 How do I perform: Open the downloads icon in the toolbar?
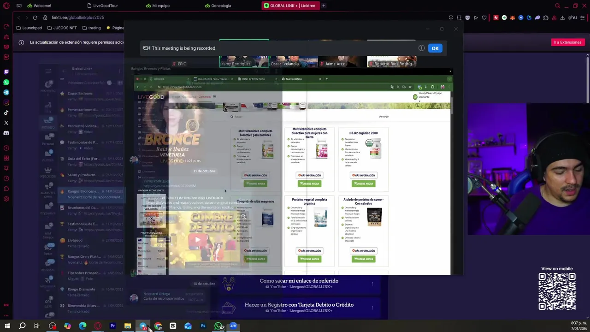tap(562, 18)
